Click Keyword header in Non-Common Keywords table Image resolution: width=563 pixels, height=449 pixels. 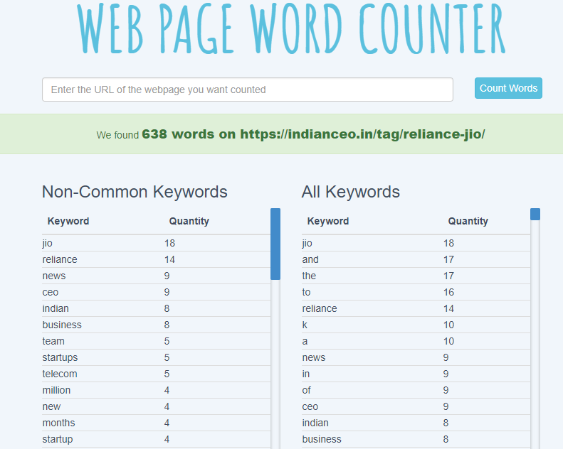pos(68,221)
